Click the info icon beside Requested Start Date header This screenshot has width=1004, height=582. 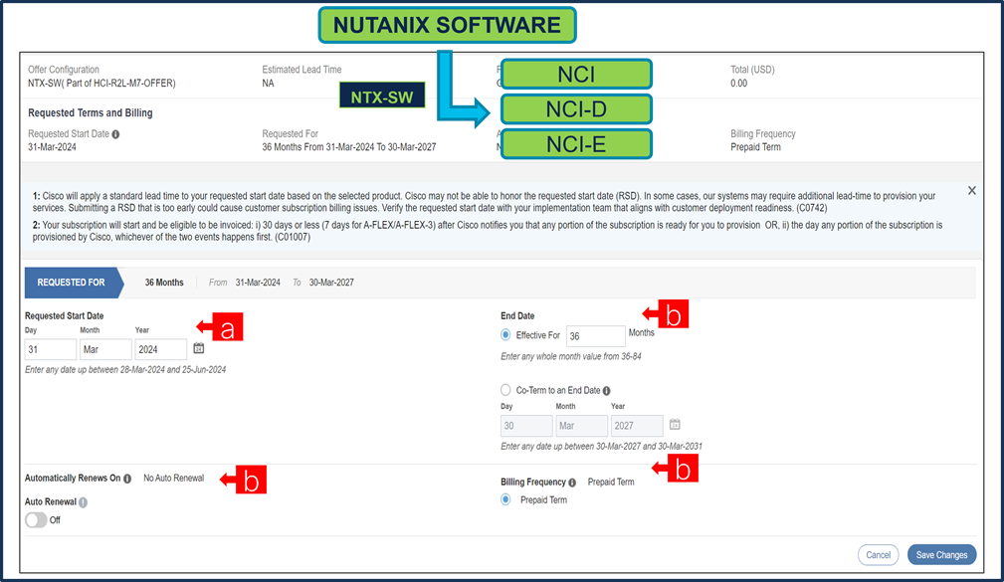[x=115, y=134]
